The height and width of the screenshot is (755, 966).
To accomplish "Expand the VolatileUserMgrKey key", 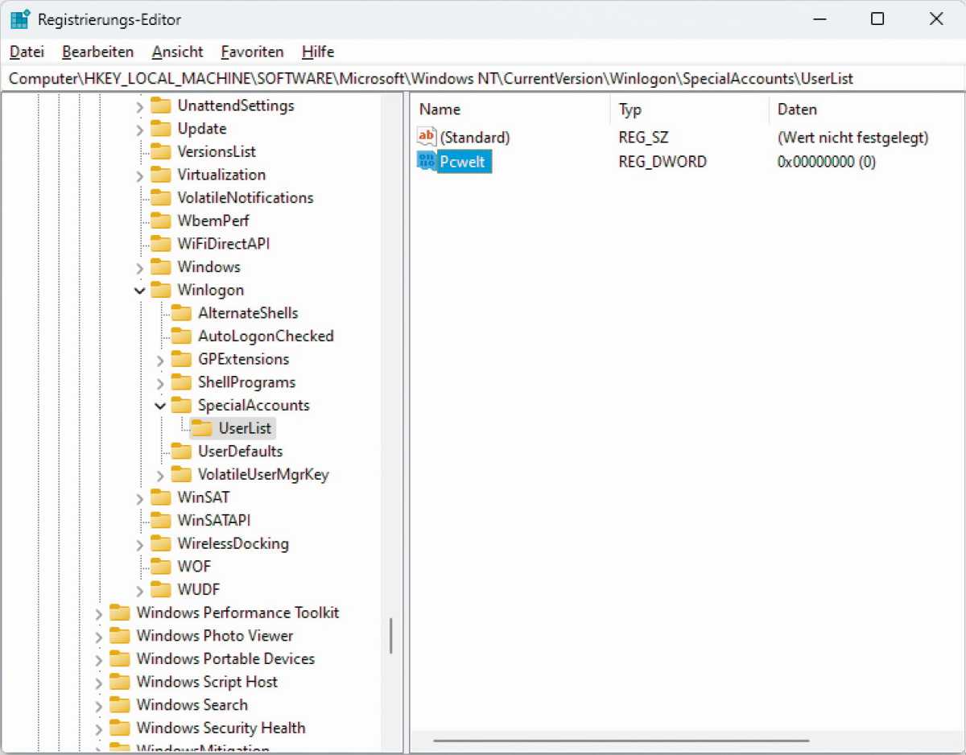I will pos(161,476).
